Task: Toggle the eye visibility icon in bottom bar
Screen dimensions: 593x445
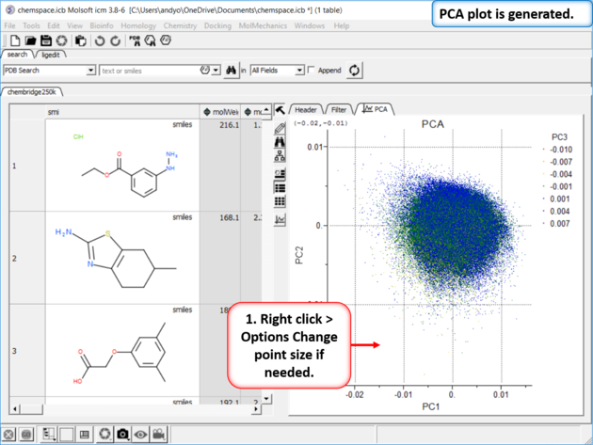Action: [141, 434]
